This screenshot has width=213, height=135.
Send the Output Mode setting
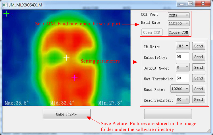tap(199, 67)
